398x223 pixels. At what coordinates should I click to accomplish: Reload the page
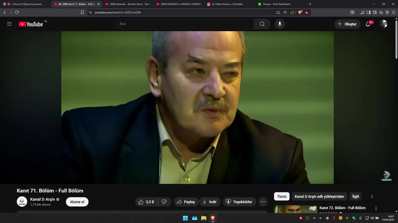[17, 12]
